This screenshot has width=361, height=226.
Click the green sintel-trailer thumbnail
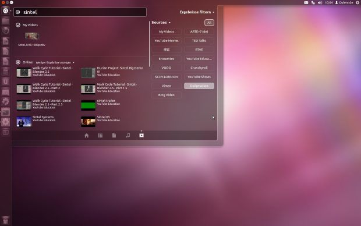[x=88, y=105]
